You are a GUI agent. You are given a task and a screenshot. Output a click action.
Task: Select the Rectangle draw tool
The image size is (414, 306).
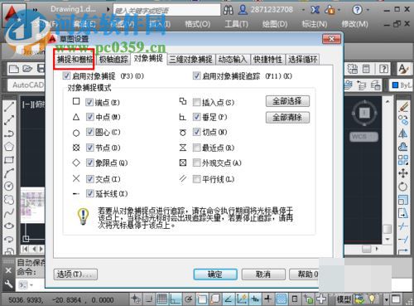9,160
